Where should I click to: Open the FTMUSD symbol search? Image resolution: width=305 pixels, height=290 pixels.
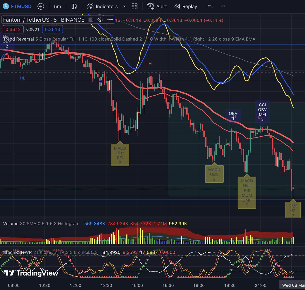tap(17, 6)
